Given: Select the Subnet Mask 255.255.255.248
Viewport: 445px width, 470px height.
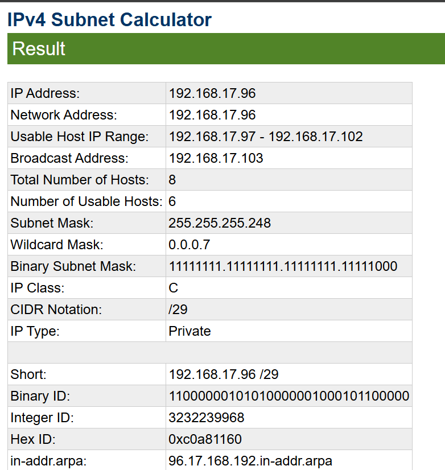Looking at the screenshot, I should click(220, 222).
